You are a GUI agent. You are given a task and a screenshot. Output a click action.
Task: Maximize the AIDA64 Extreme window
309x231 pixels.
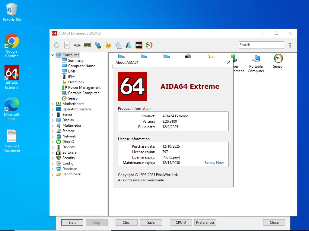click(x=276, y=33)
